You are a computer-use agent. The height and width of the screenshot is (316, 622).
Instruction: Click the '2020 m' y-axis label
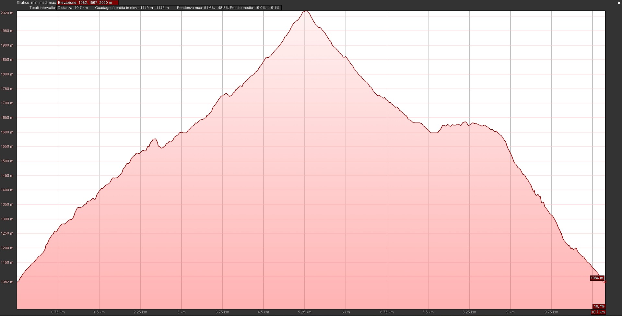tap(7, 13)
